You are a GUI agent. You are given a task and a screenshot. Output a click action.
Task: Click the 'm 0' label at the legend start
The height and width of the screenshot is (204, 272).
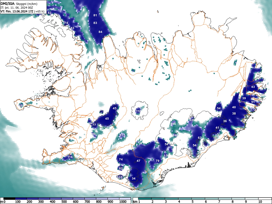[x=3, y=202]
